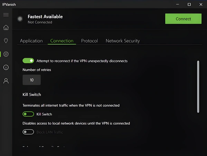Click the Number of retries field

(x=32, y=80)
